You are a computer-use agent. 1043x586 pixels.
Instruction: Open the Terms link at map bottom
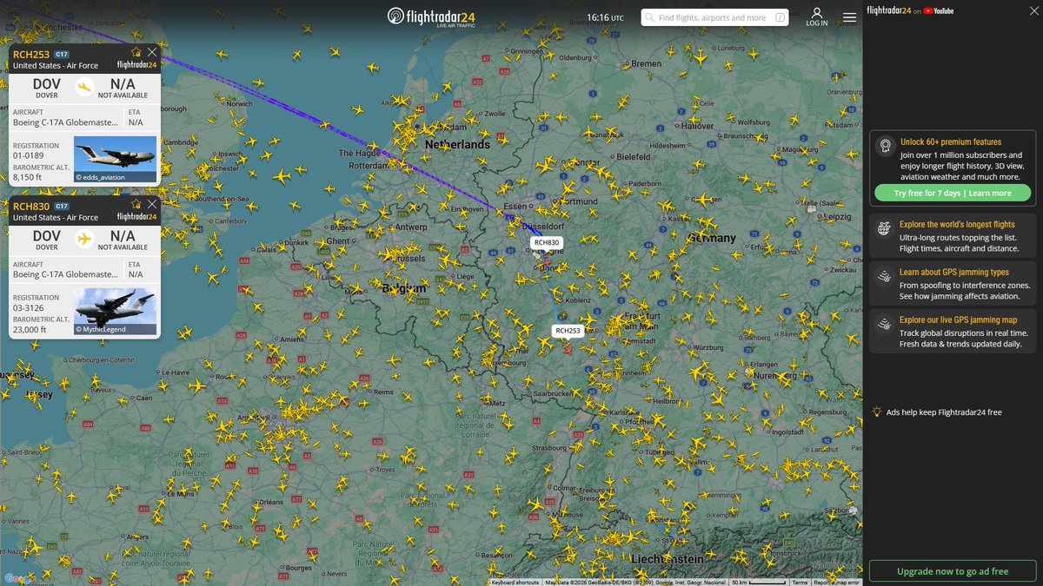click(800, 583)
